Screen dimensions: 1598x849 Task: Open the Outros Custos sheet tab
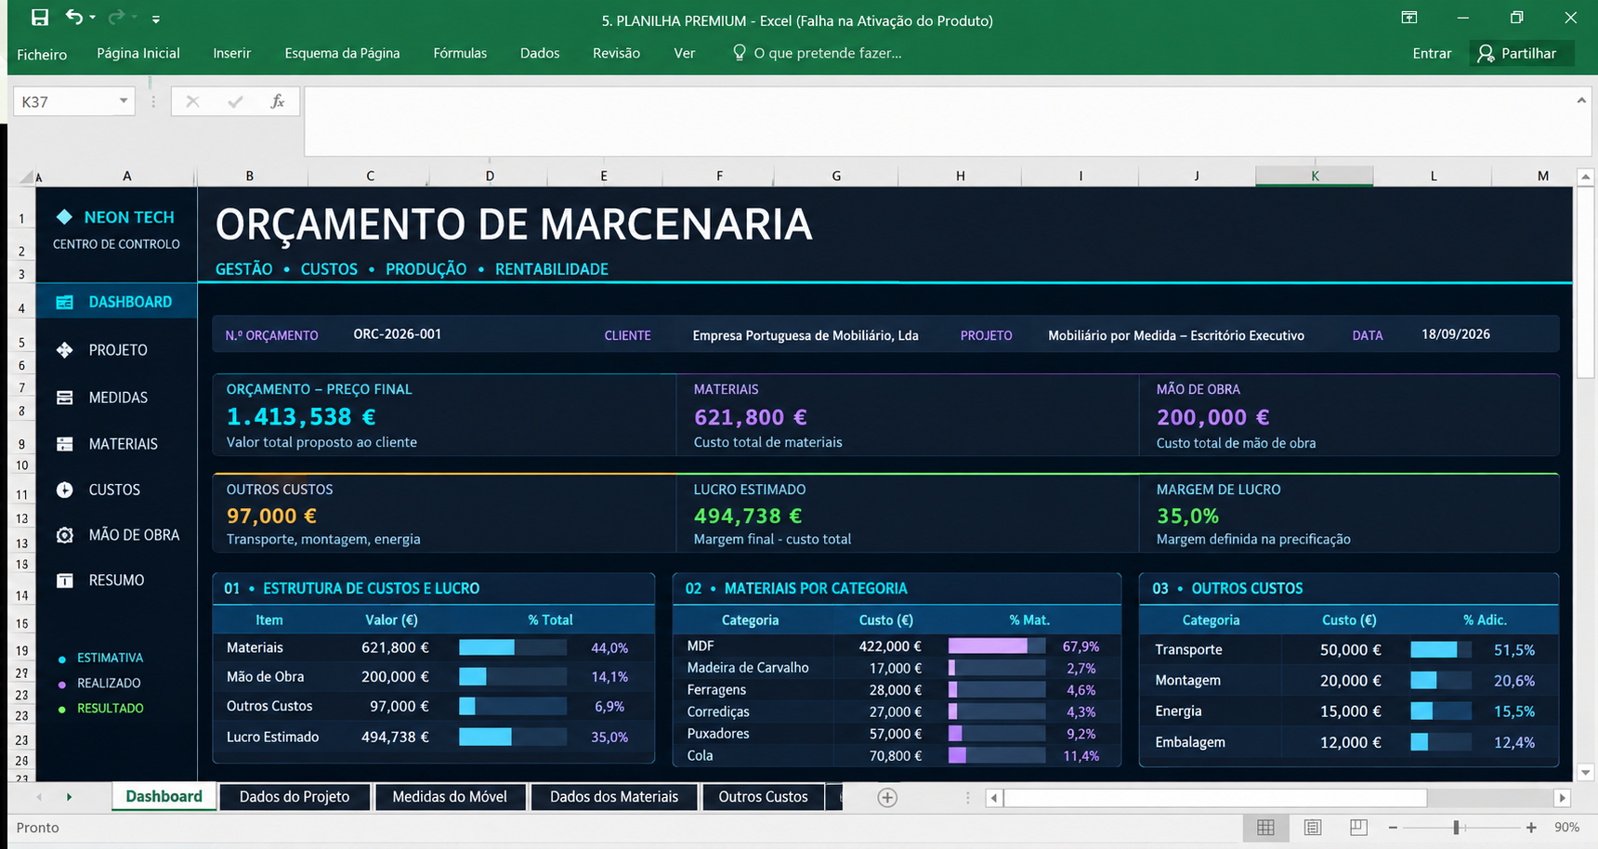(x=763, y=797)
